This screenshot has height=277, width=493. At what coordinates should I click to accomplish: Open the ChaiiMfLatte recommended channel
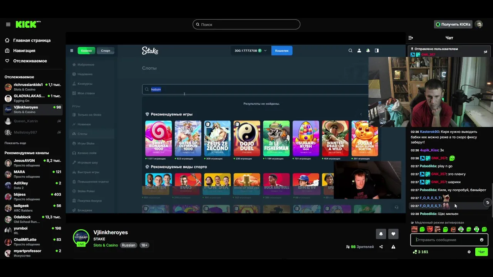[x=33, y=242]
